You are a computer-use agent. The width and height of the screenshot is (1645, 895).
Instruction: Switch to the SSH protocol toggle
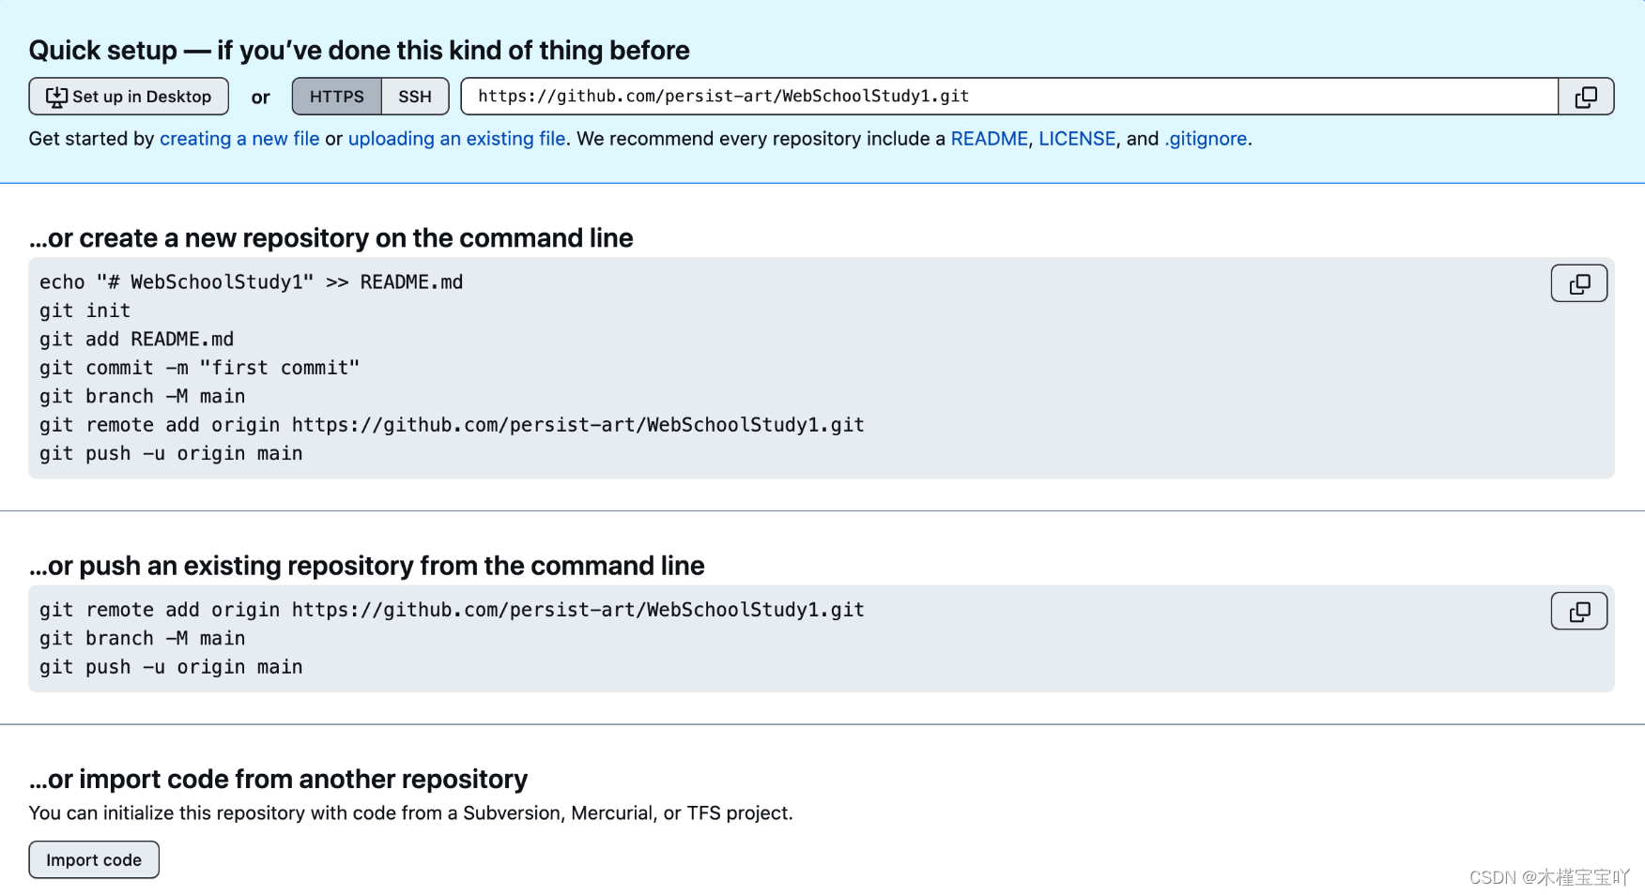pyautogui.click(x=415, y=97)
